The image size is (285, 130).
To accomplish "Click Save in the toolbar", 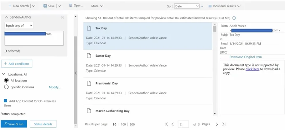I will [x=49, y=6].
